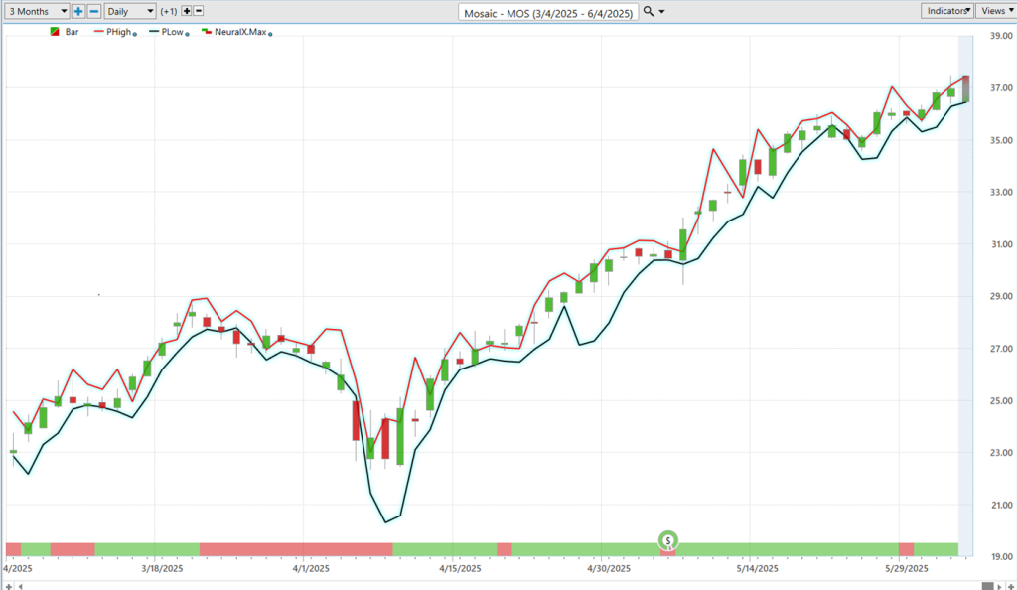The height and width of the screenshot is (590, 1017).
Task: Click the NeuralX.Max legend icon
Action: point(206,32)
